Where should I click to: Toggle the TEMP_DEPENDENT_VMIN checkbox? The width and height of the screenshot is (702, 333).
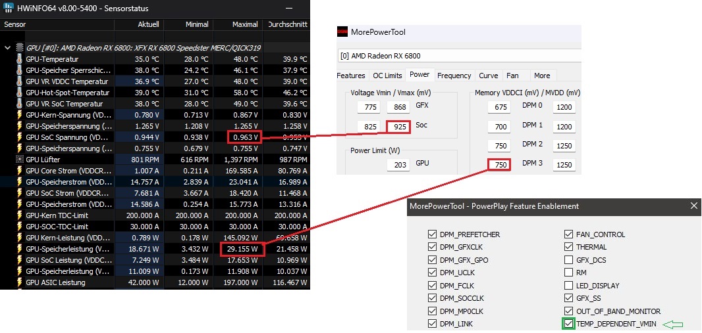[x=568, y=324]
